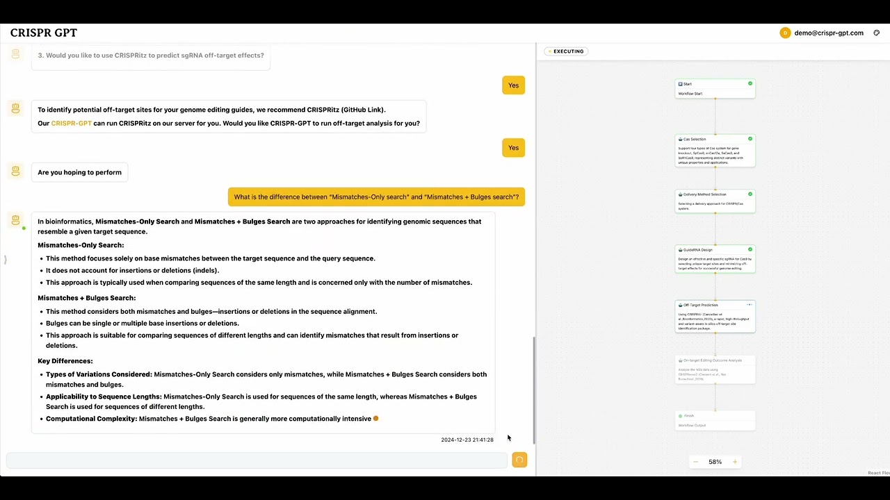The width and height of the screenshot is (890, 500).
Task: Click the Delivery Method Selection node icon
Action: (681, 194)
